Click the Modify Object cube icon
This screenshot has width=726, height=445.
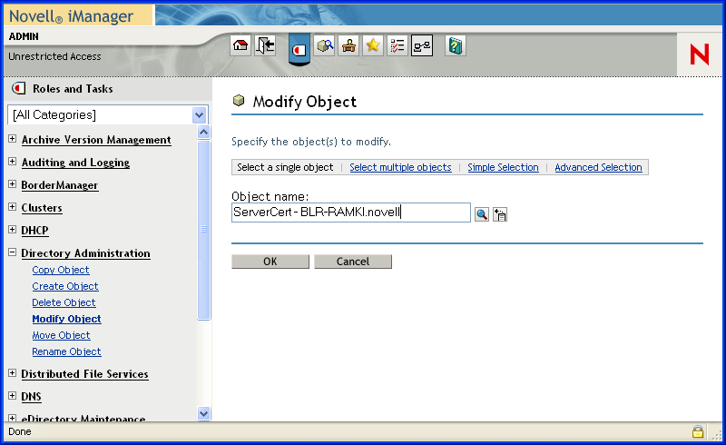239,100
